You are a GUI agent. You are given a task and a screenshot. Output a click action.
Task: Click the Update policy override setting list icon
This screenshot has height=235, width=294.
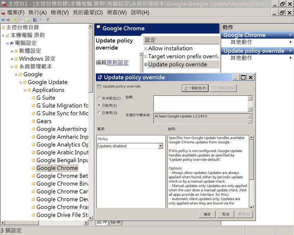[x=146, y=64]
